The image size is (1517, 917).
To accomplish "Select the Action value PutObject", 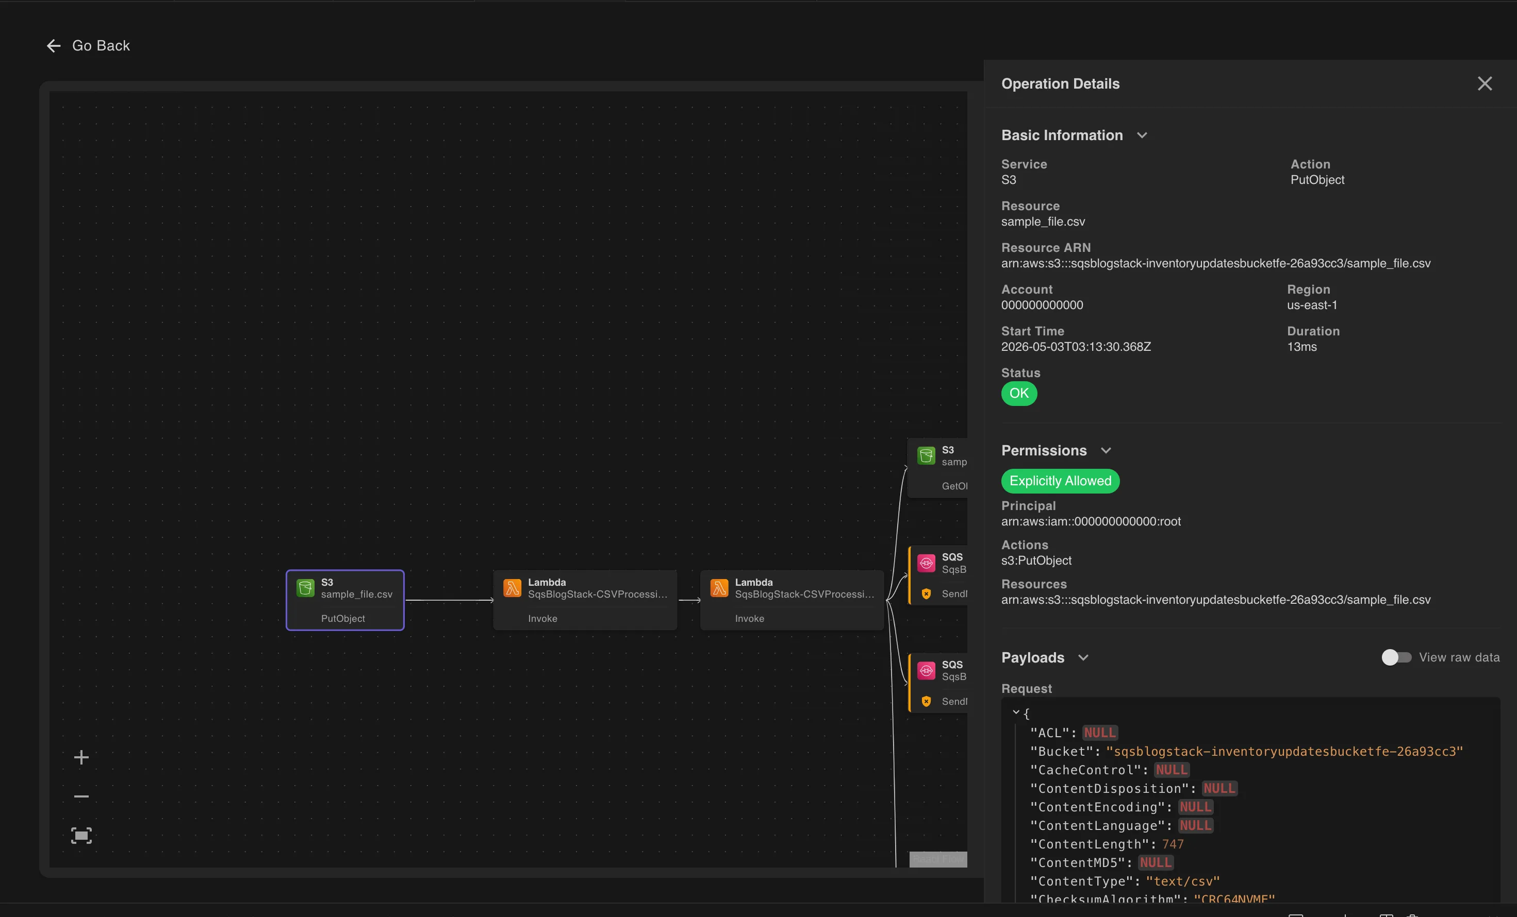I will click(1317, 180).
